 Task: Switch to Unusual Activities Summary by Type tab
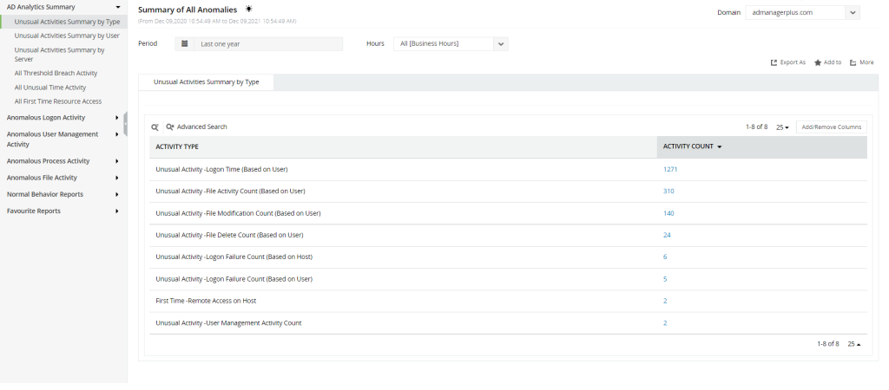(206, 82)
